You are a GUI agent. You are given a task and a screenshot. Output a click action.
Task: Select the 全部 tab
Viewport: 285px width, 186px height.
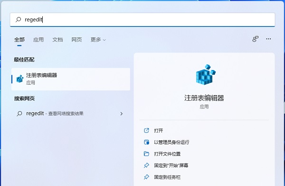pyautogui.click(x=19, y=40)
